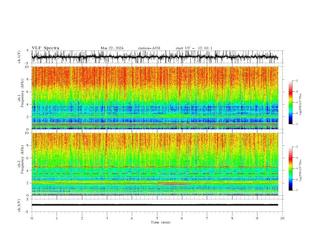The image size is (318, 245).
Task: Click the ch.2 spectrogram plot area
Action: (x=155, y=164)
